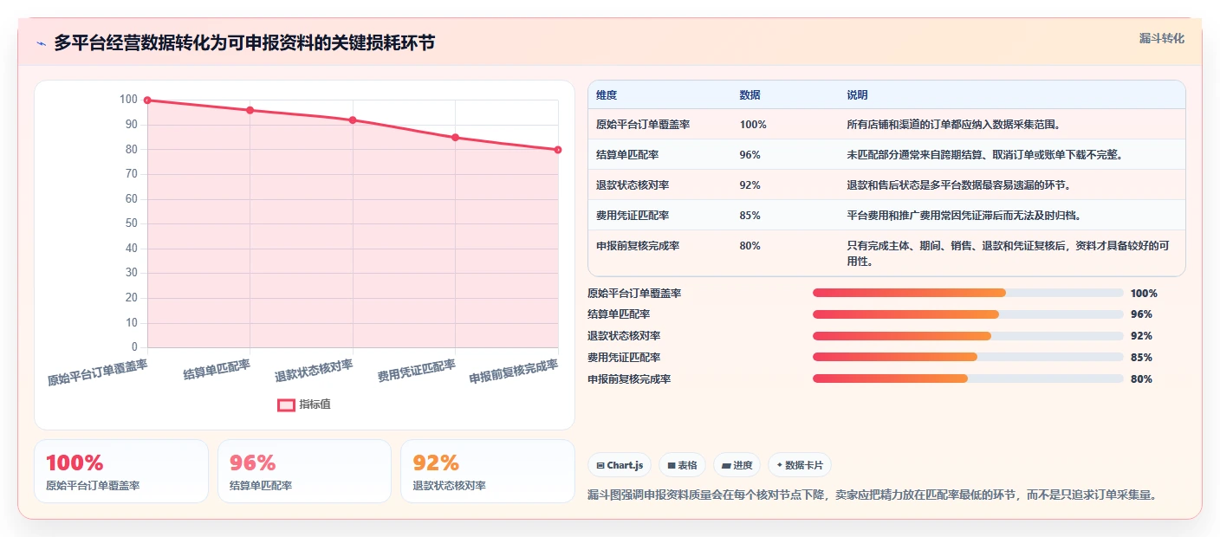This screenshot has height=537, width=1220.
Task: Click the description starting 未匹配部分通常来自
Action: (984, 155)
